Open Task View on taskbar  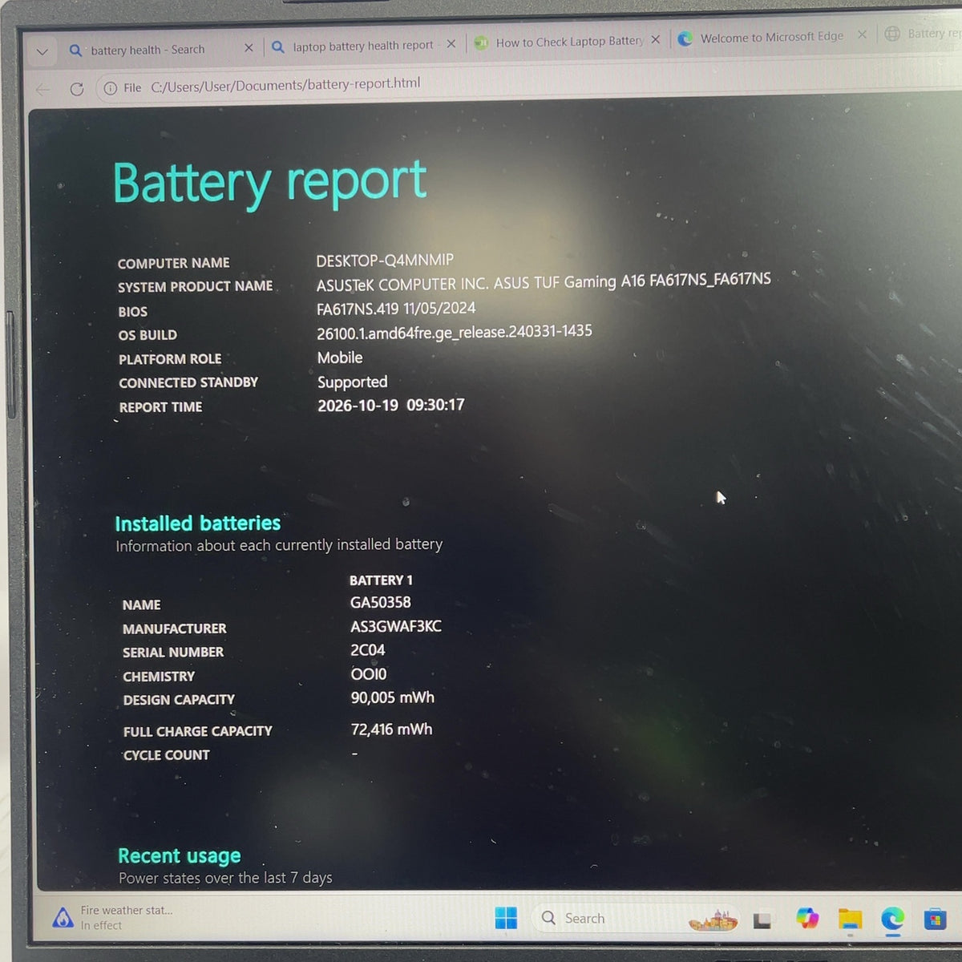click(x=762, y=920)
